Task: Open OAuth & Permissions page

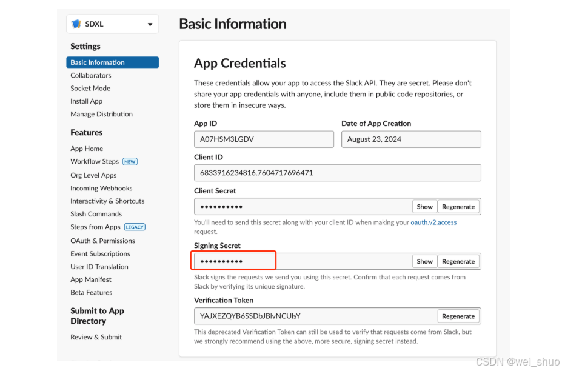Action: tap(103, 241)
